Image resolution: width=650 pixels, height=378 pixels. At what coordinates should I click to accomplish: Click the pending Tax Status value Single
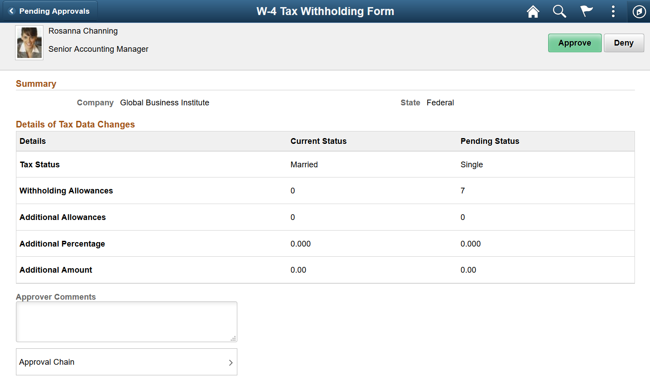coord(472,165)
